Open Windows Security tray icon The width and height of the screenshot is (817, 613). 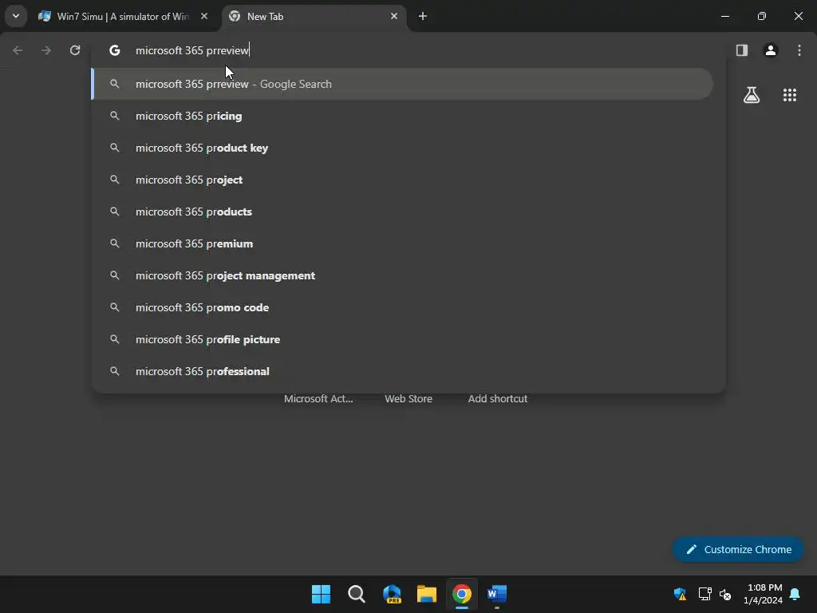click(680, 594)
